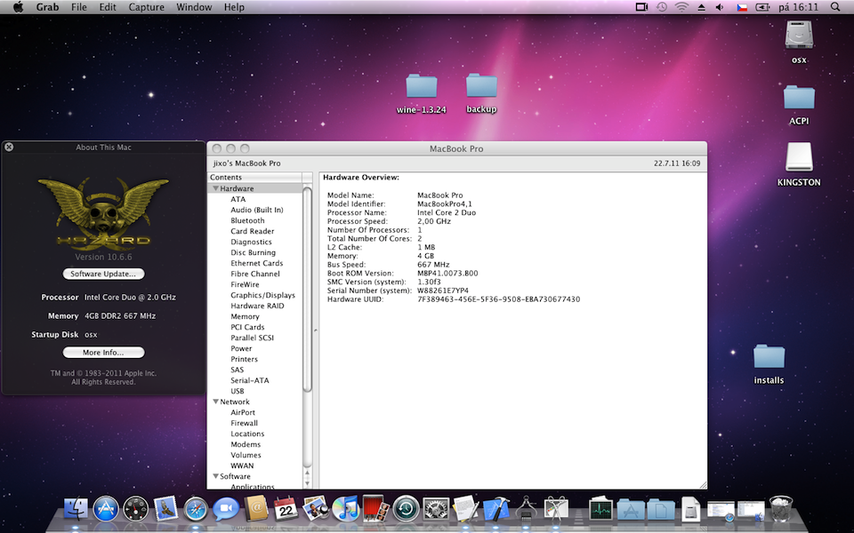The width and height of the screenshot is (854, 533).
Task: Open Documents folder stack in Dock
Action: (661, 510)
